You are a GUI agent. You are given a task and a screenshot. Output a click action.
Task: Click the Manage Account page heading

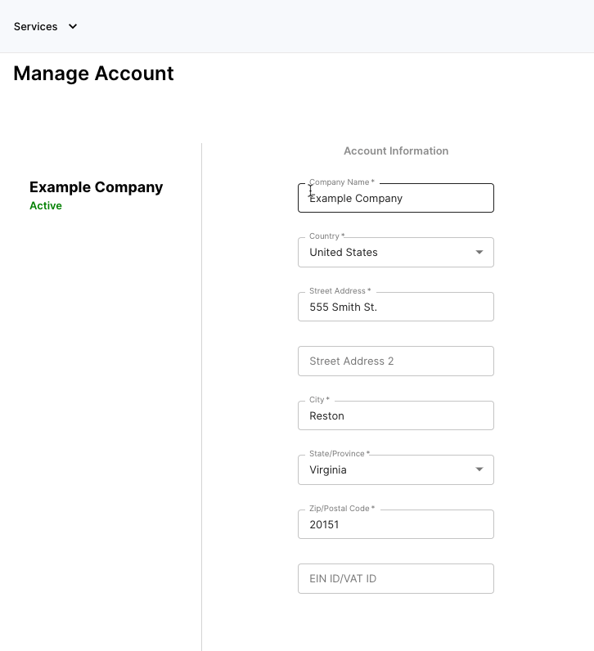point(93,74)
